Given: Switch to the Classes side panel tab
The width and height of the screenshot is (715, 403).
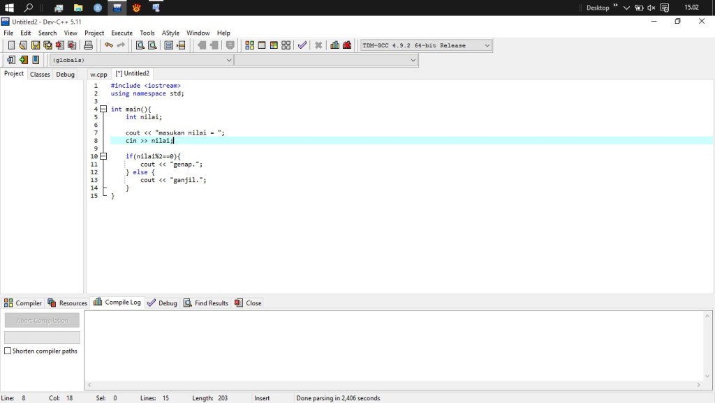Looking at the screenshot, I should pos(40,74).
